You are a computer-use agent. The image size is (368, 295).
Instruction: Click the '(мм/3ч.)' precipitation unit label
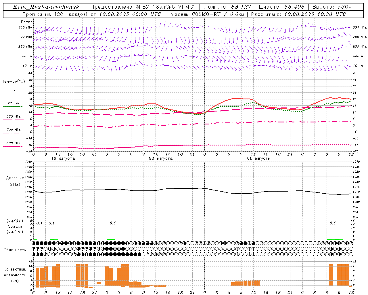click(x=15, y=221)
